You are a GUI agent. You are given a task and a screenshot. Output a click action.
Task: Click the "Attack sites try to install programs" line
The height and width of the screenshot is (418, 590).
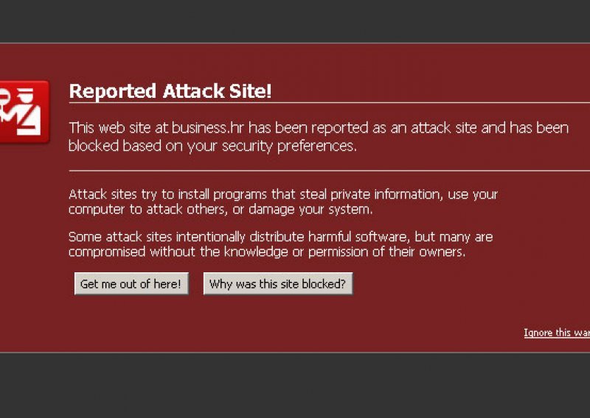point(169,194)
